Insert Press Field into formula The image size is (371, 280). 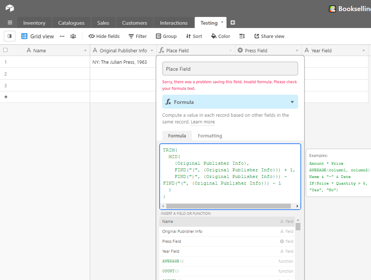click(x=227, y=241)
